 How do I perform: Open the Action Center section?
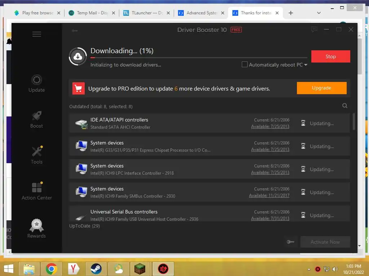(36, 191)
